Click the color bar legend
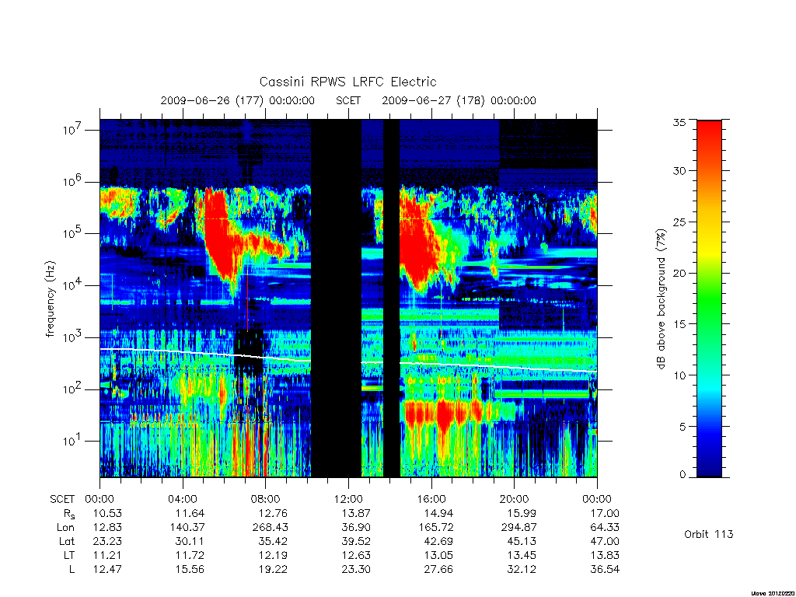 709,298
